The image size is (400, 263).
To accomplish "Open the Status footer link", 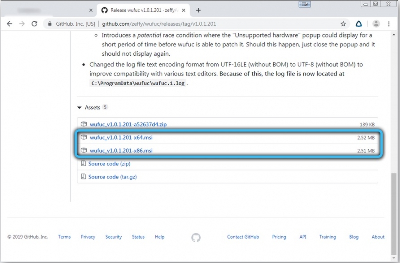I will 138,237.
